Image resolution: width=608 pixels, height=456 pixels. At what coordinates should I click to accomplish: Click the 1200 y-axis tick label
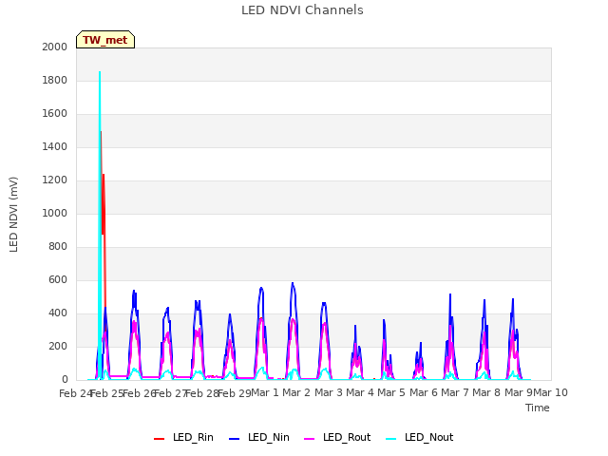coord(55,180)
